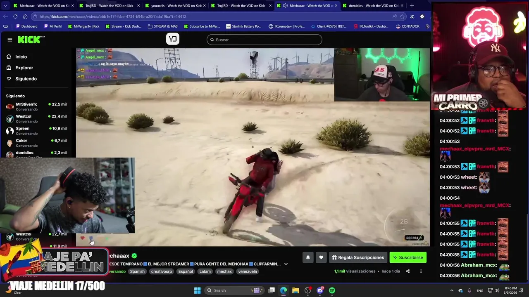
Task: Go back in browser history
Action: (x=5, y=16)
